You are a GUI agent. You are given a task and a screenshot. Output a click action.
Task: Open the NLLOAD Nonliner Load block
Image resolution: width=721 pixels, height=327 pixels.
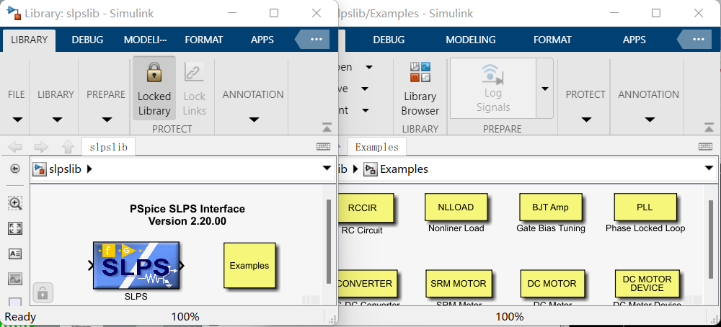(x=456, y=207)
